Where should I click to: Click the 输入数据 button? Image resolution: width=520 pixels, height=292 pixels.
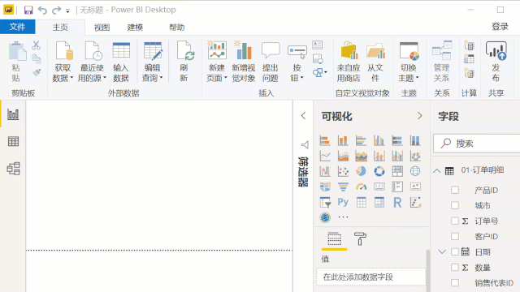tap(121, 62)
